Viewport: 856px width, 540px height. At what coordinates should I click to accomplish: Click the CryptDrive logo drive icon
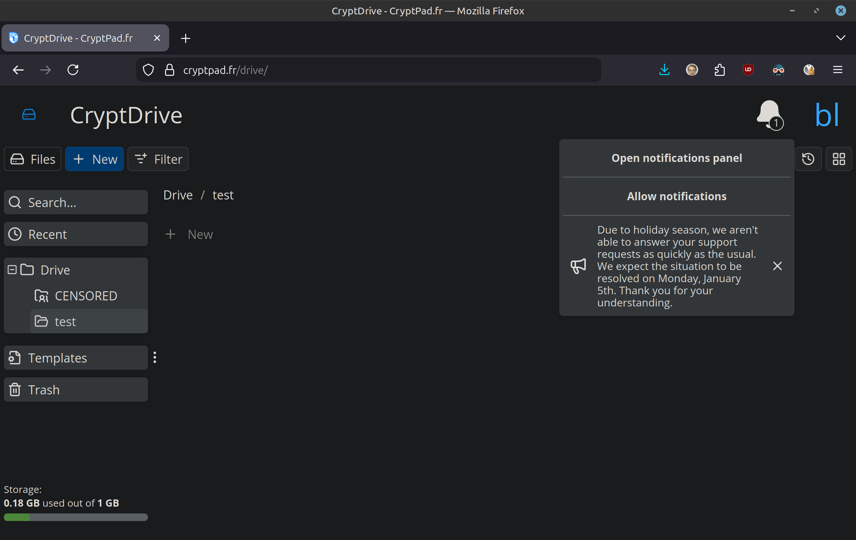[x=29, y=115]
